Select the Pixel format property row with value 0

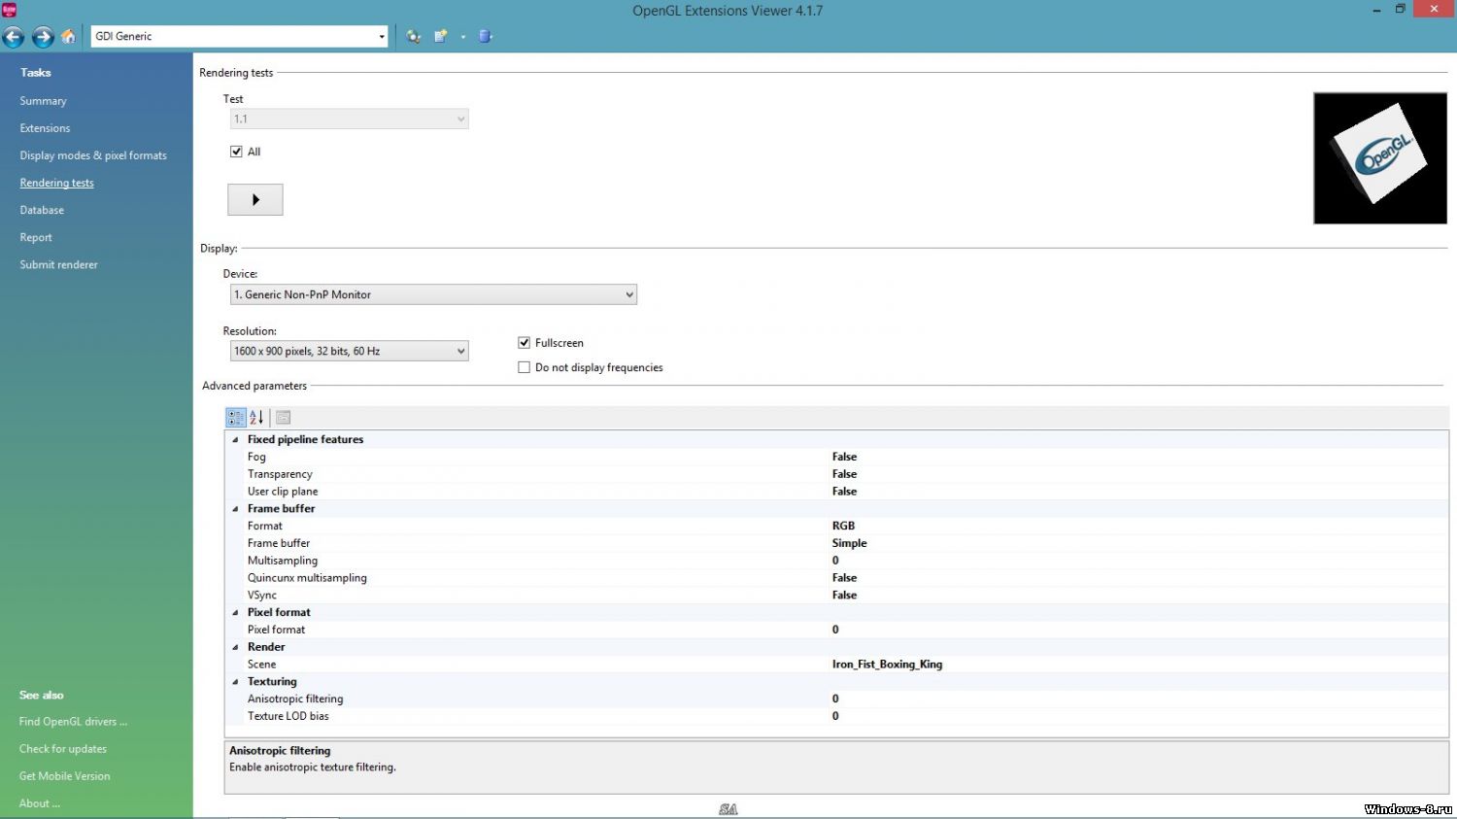[x=836, y=630]
